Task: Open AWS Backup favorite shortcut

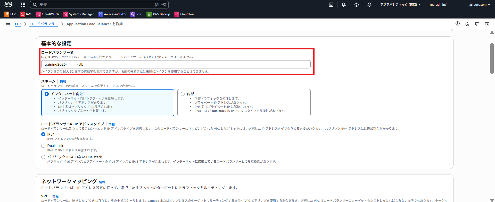Action: click(x=158, y=14)
